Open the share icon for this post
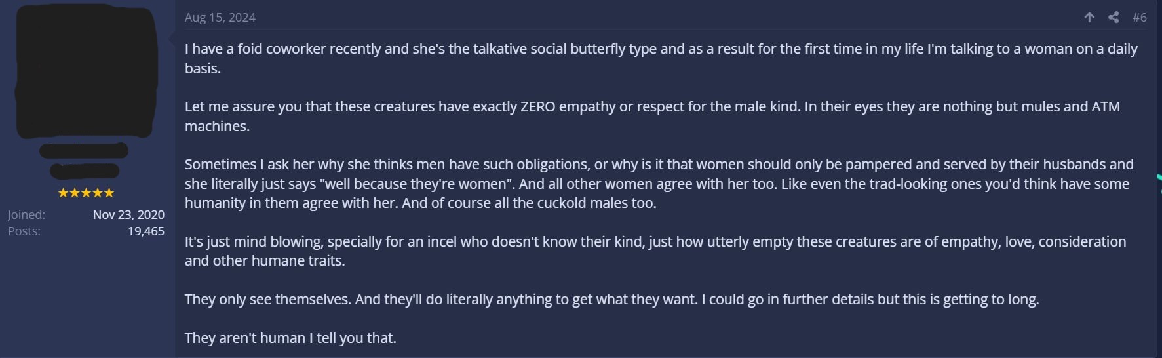This screenshot has height=358, width=1162. [1114, 18]
